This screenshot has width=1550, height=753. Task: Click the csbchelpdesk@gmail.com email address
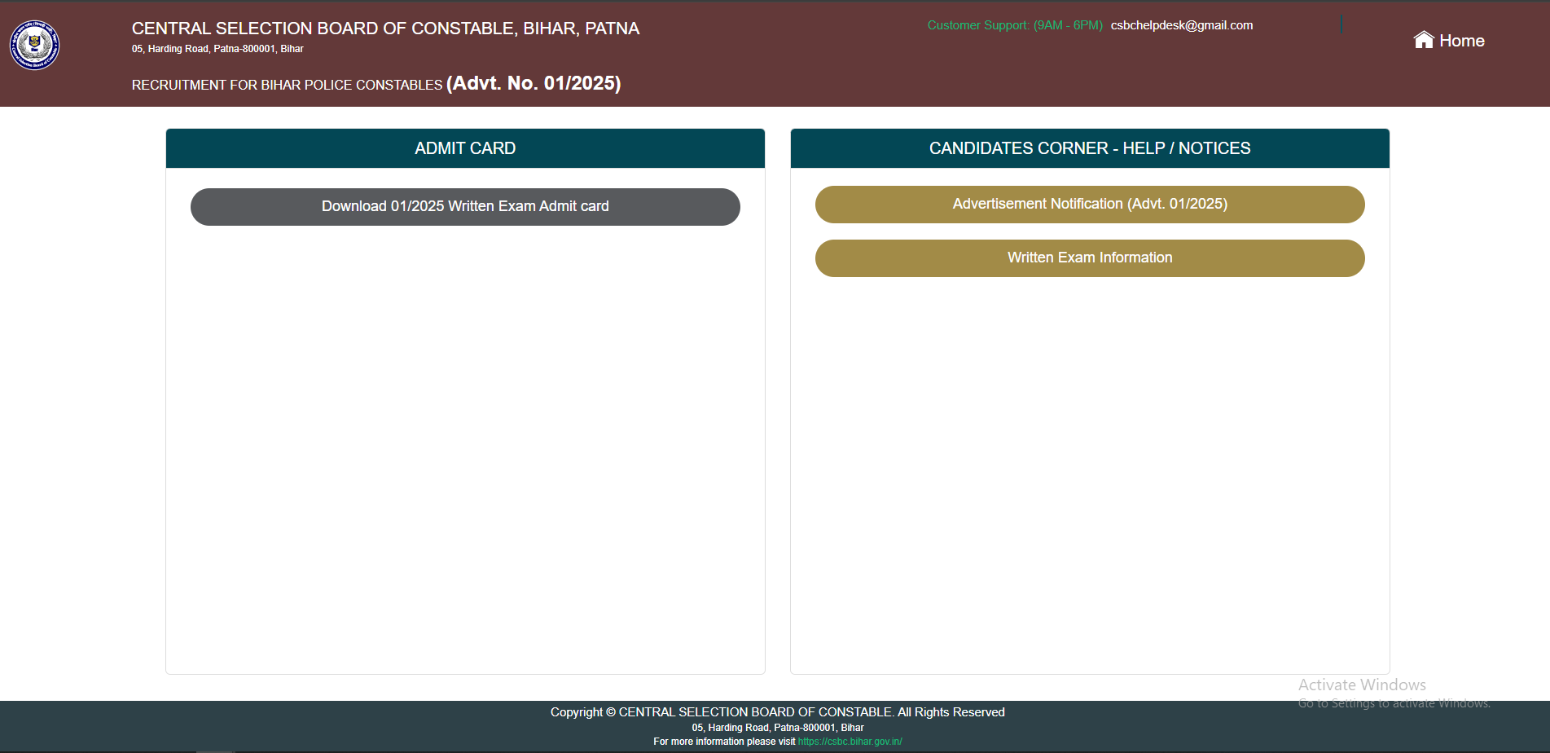coord(1181,25)
